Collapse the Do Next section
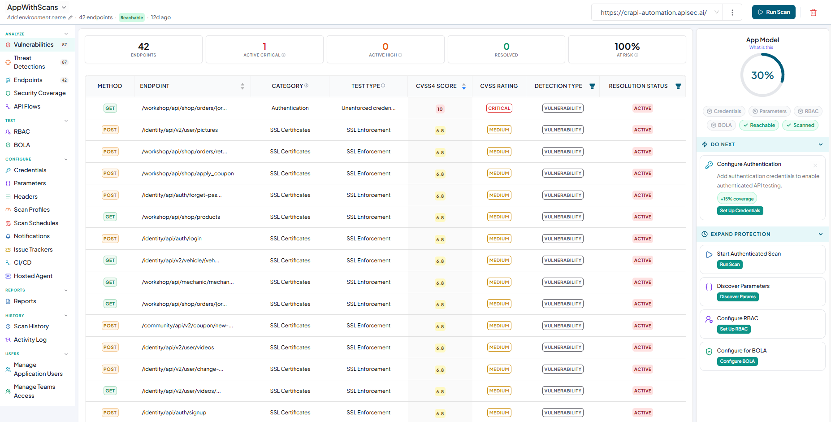The image size is (831, 422). click(821, 144)
